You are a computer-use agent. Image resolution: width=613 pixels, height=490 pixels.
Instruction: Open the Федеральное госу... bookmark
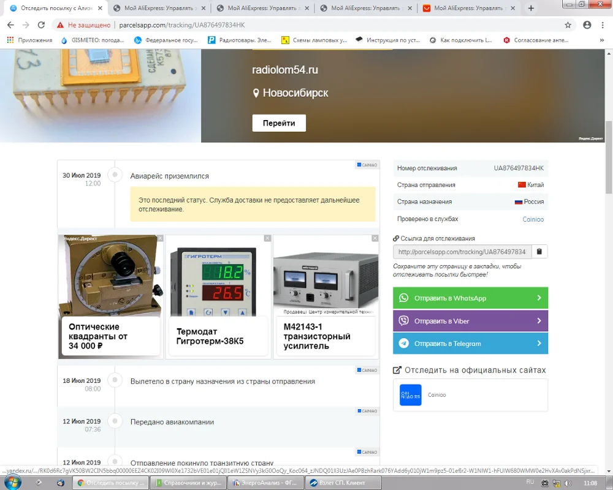[166, 40]
